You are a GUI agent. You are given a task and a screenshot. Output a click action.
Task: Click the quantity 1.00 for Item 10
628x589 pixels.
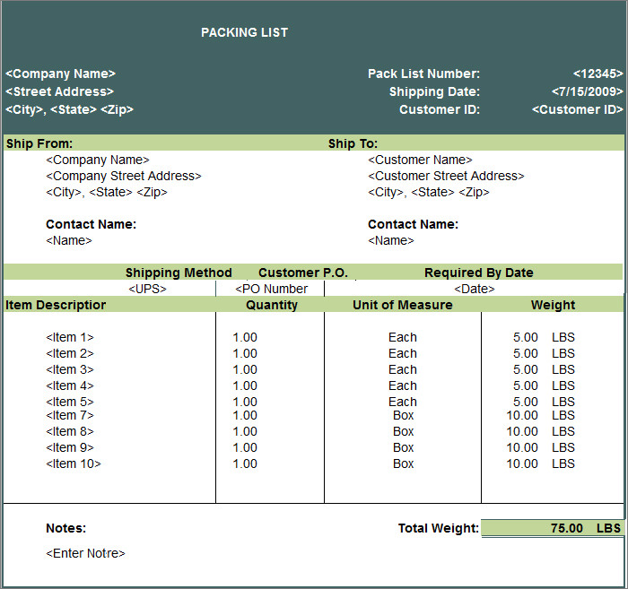pos(245,463)
